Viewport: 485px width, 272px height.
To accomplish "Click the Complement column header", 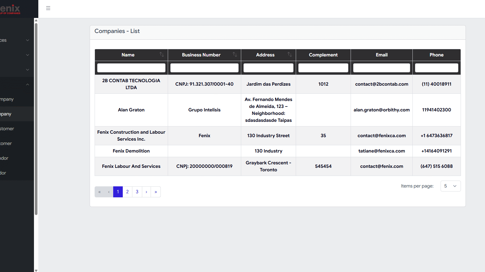I will (x=323, y=55).
